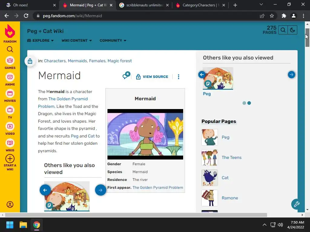The image size is (310, 232).
Task: Click the Mermaid infobox image
Action: pyautogui.click(x=145, y=134)
